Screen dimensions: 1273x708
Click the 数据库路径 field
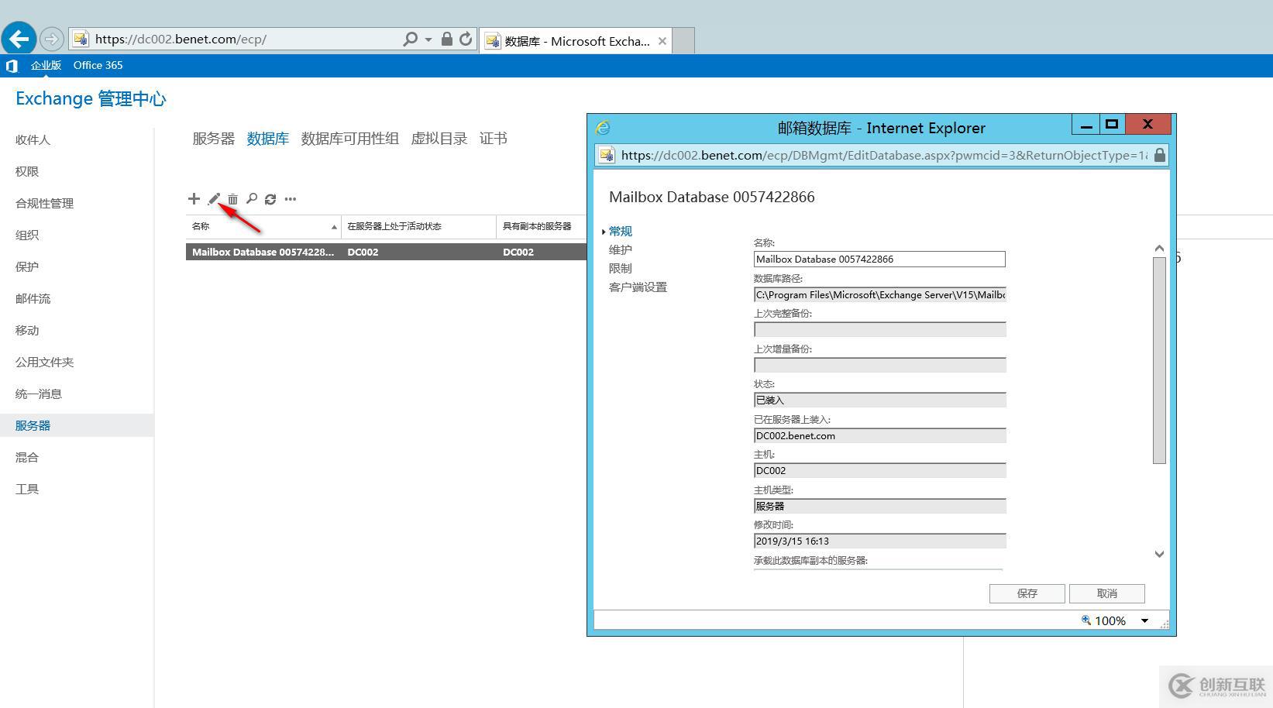(x=879, y=294)
